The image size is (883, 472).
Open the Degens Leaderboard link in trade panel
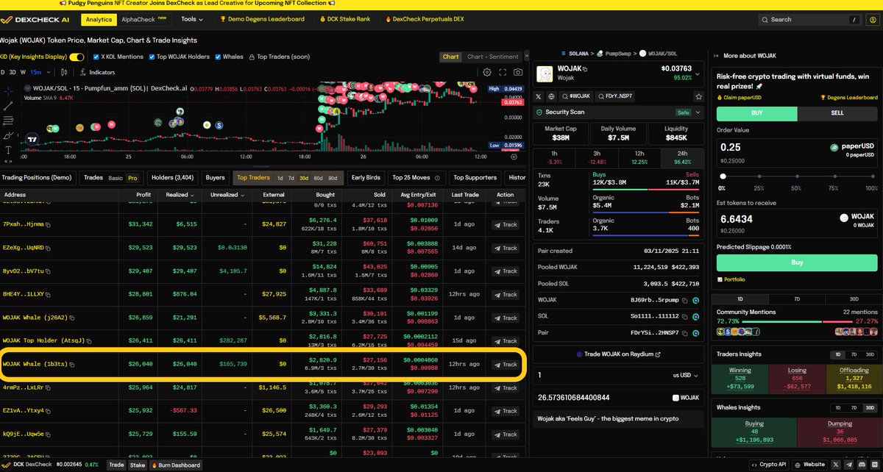click(848, 97)
